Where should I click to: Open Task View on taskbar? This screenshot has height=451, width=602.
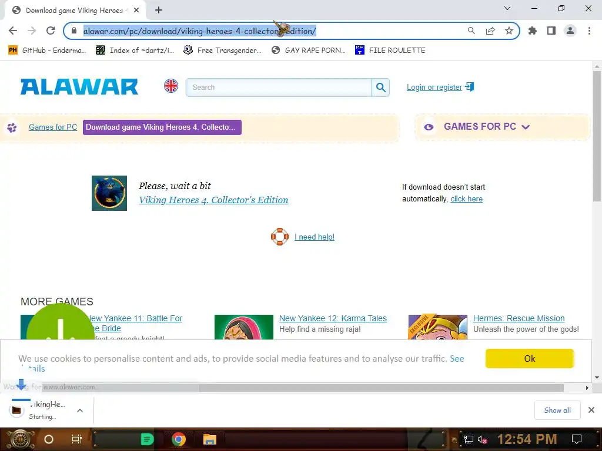77,439
